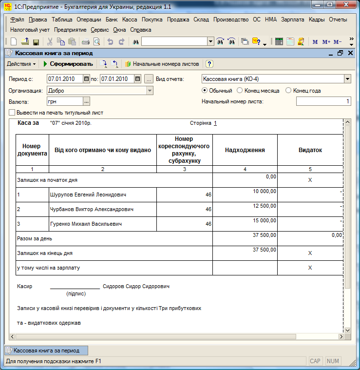360x370 pixels.
Task: Click the vertical scrollbar up arrow
Action: point(347,122)
